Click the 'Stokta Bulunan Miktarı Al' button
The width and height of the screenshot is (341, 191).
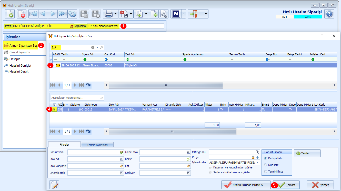pyautogui.click(x=246, y=185)
